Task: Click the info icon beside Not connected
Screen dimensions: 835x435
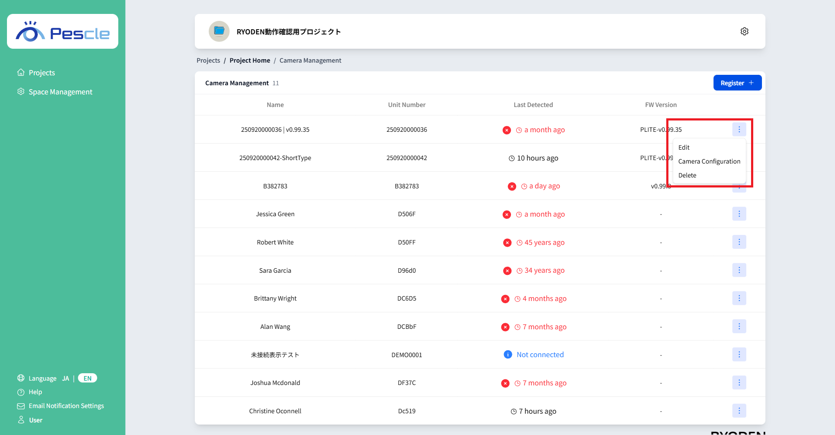Action: 508,355
